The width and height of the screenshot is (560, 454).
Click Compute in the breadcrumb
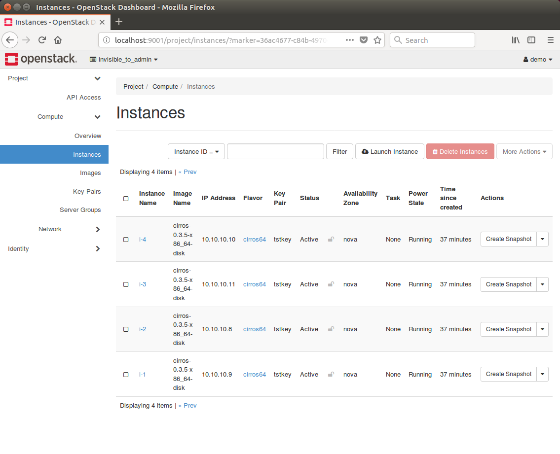165,87
